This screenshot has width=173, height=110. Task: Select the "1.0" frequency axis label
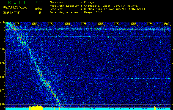pyautogui.click(x=2, y=50)
